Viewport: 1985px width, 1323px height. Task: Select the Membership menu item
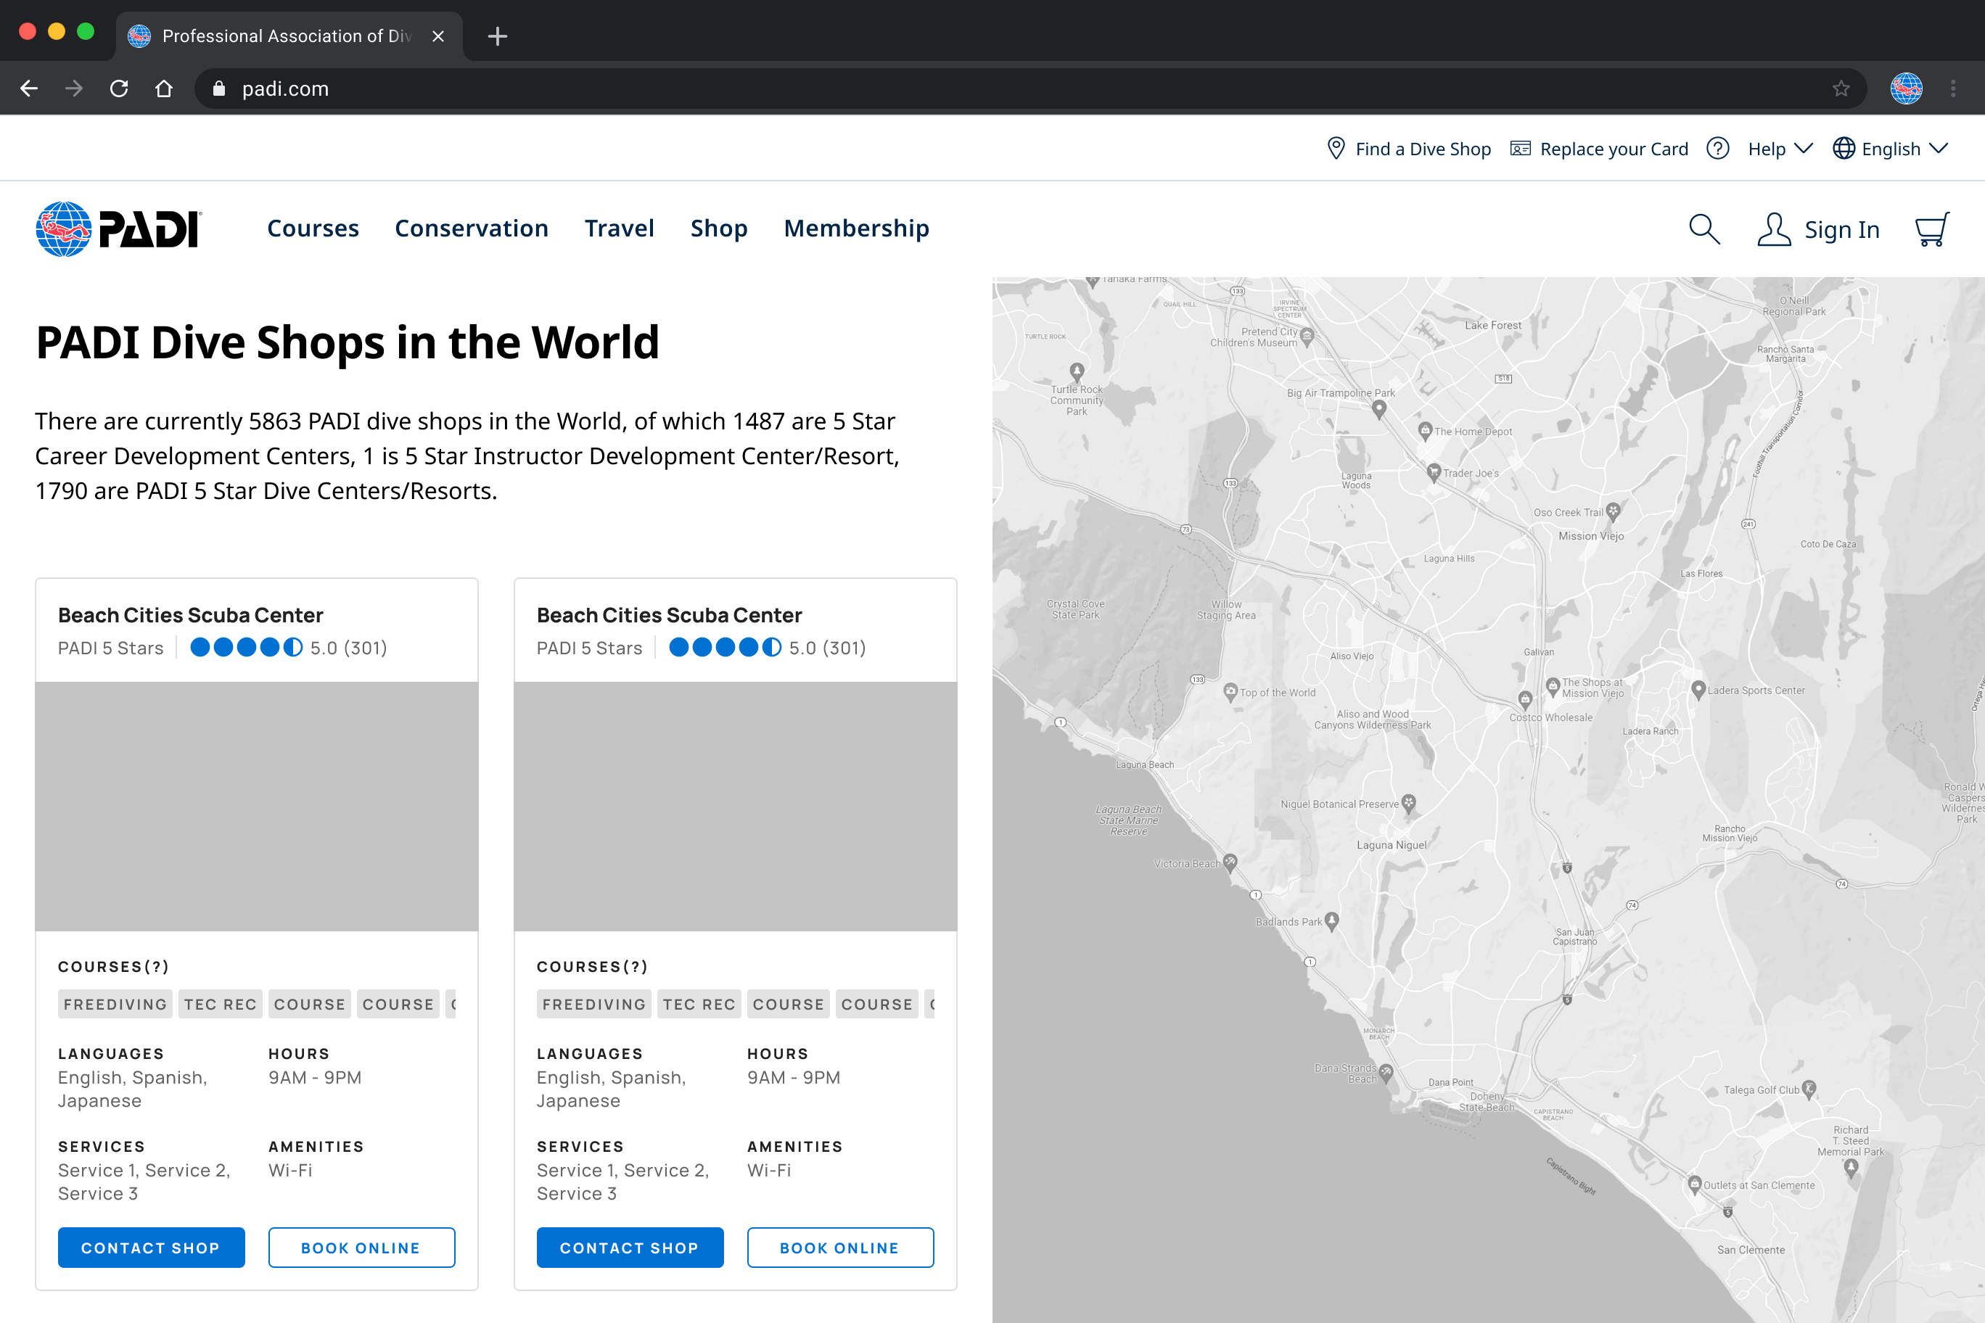856,228
